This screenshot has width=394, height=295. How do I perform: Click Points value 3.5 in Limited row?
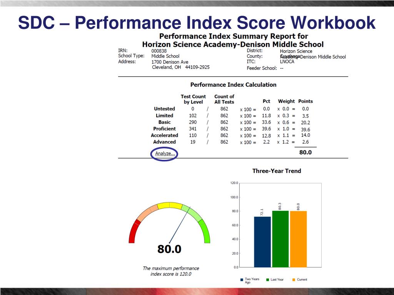(305, 116)
